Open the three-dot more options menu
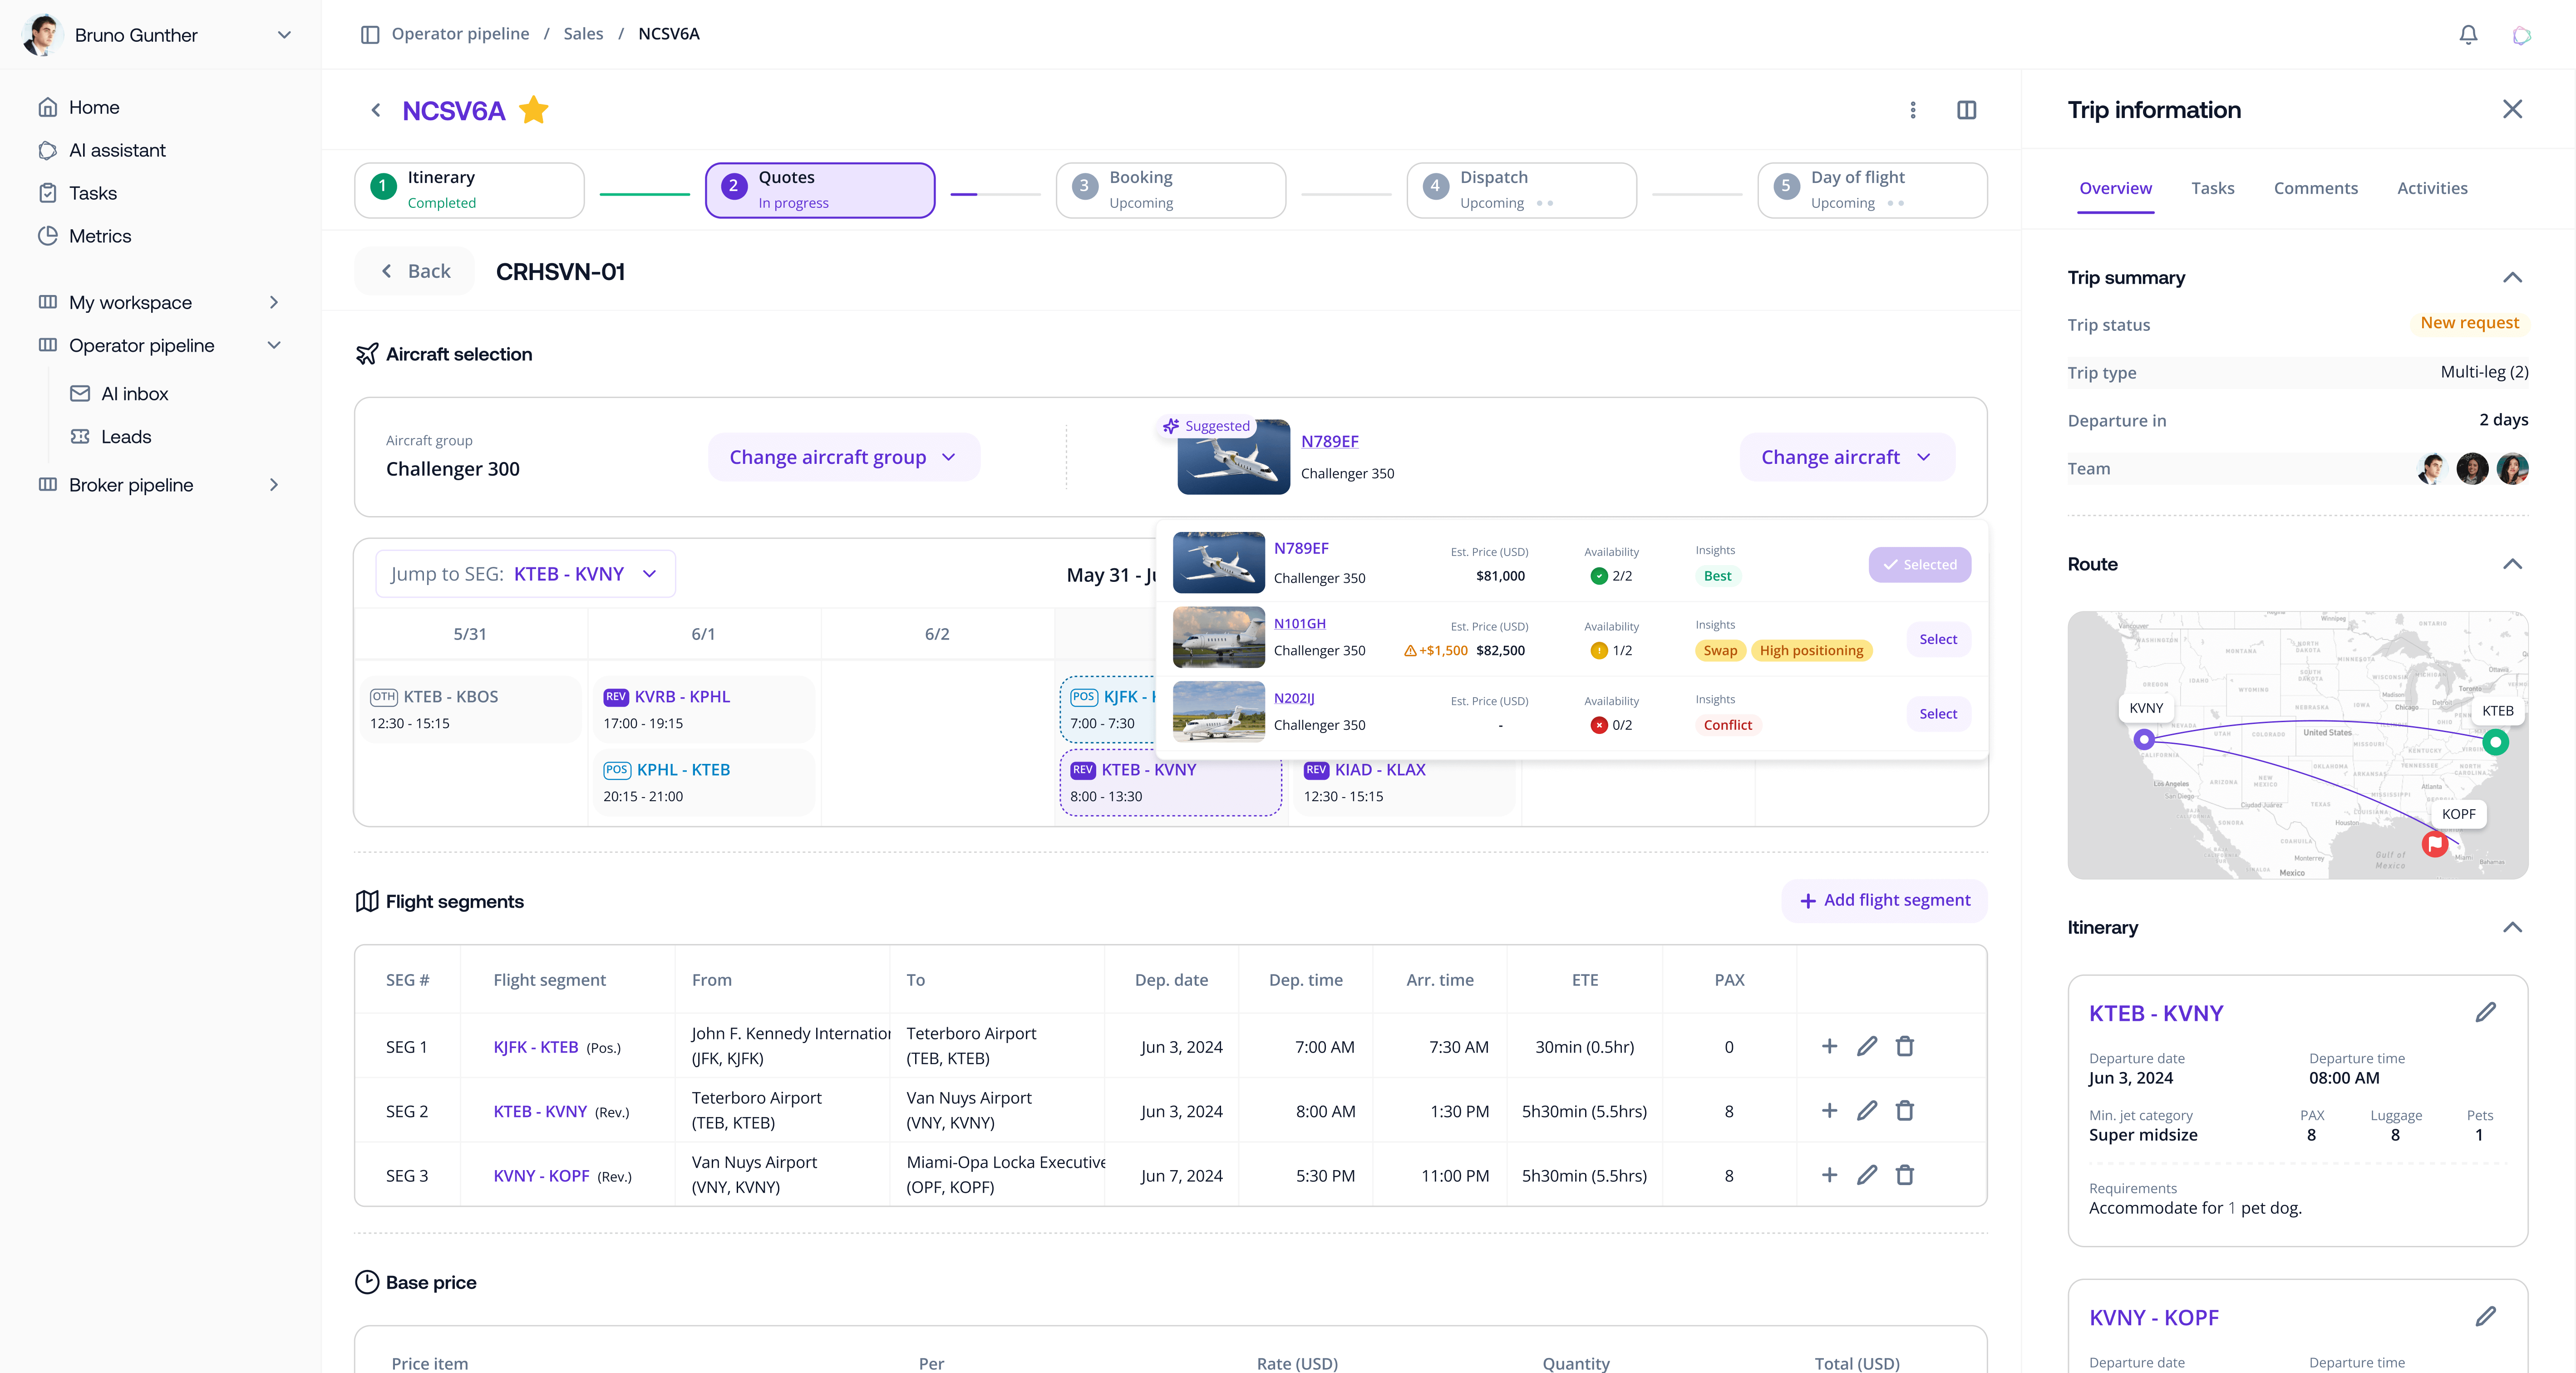The width and height of the screenshot is (2576, 1373). (1913, 110)
